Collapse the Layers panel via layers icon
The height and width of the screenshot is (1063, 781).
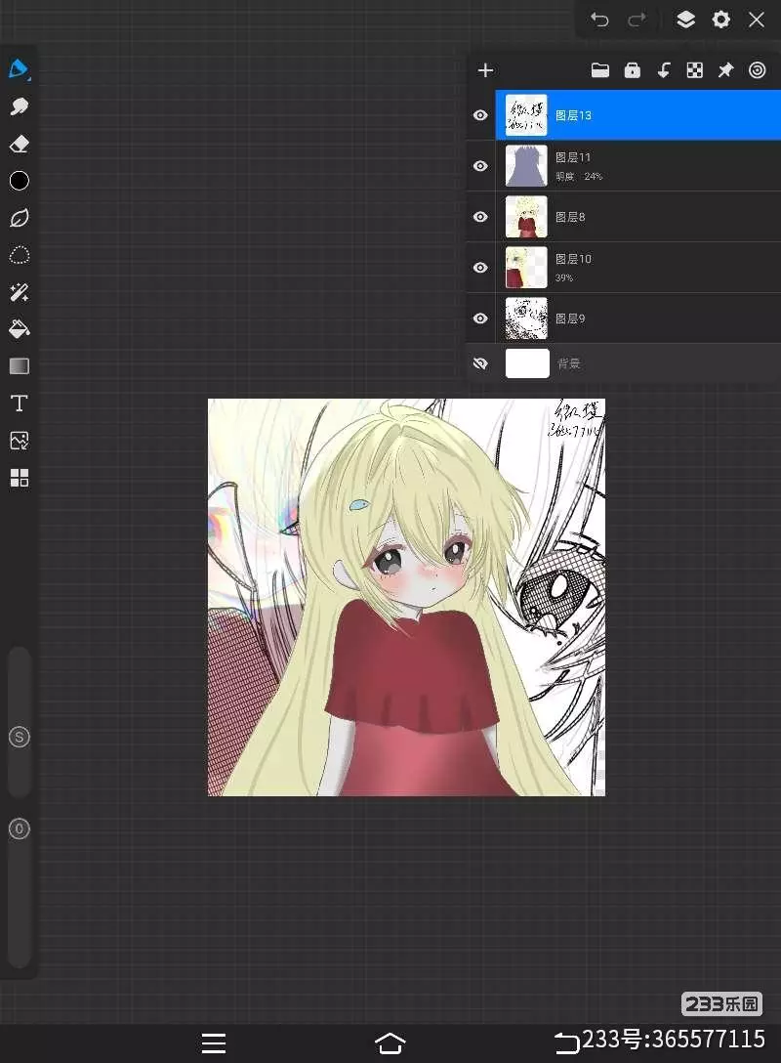685,20
